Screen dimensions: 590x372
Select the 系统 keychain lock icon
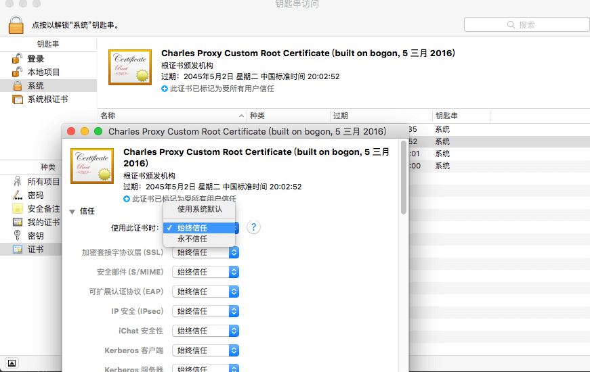18,86
